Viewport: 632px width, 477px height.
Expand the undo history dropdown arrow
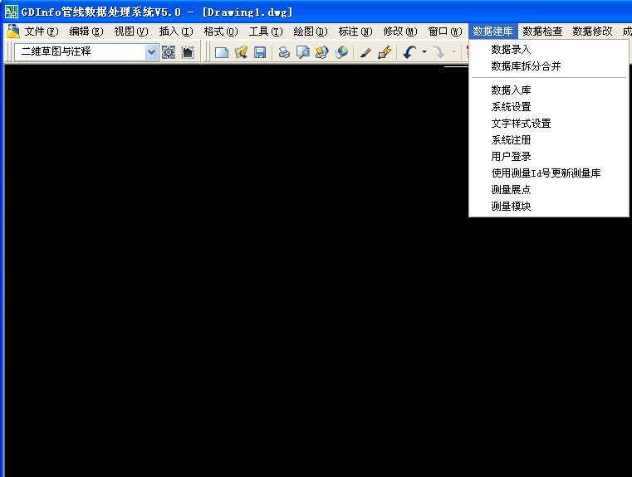[x=424, y=52]
